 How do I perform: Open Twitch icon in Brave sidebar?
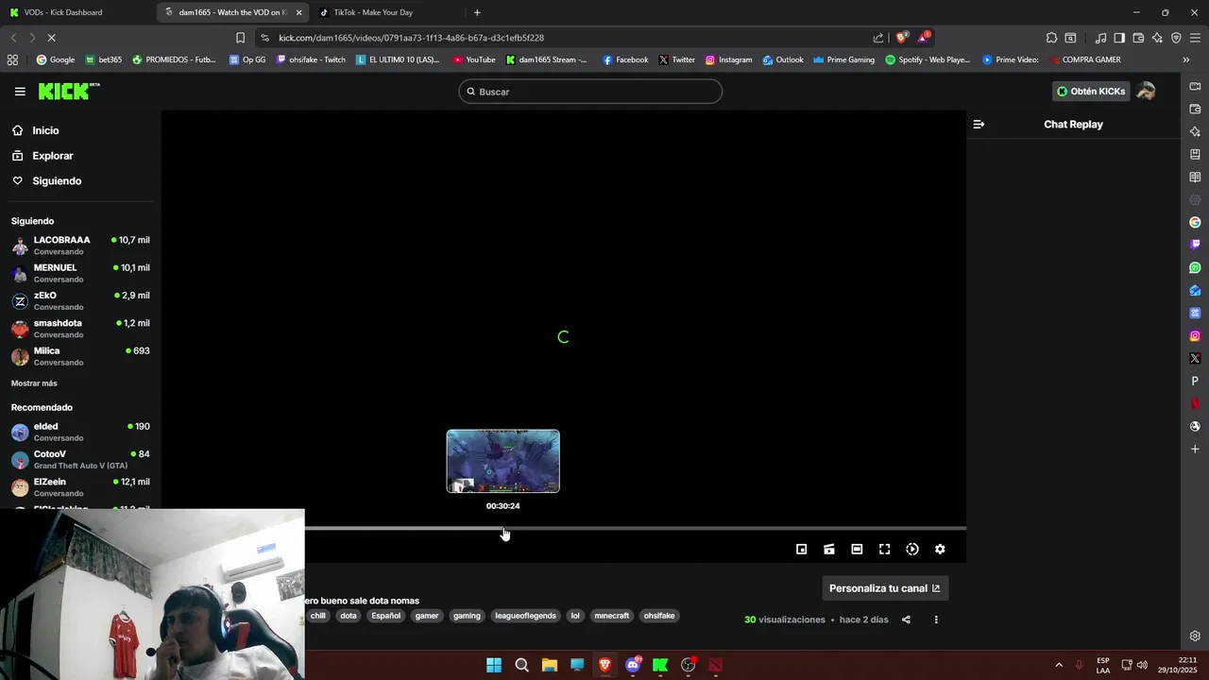[x=1195, y=245]
